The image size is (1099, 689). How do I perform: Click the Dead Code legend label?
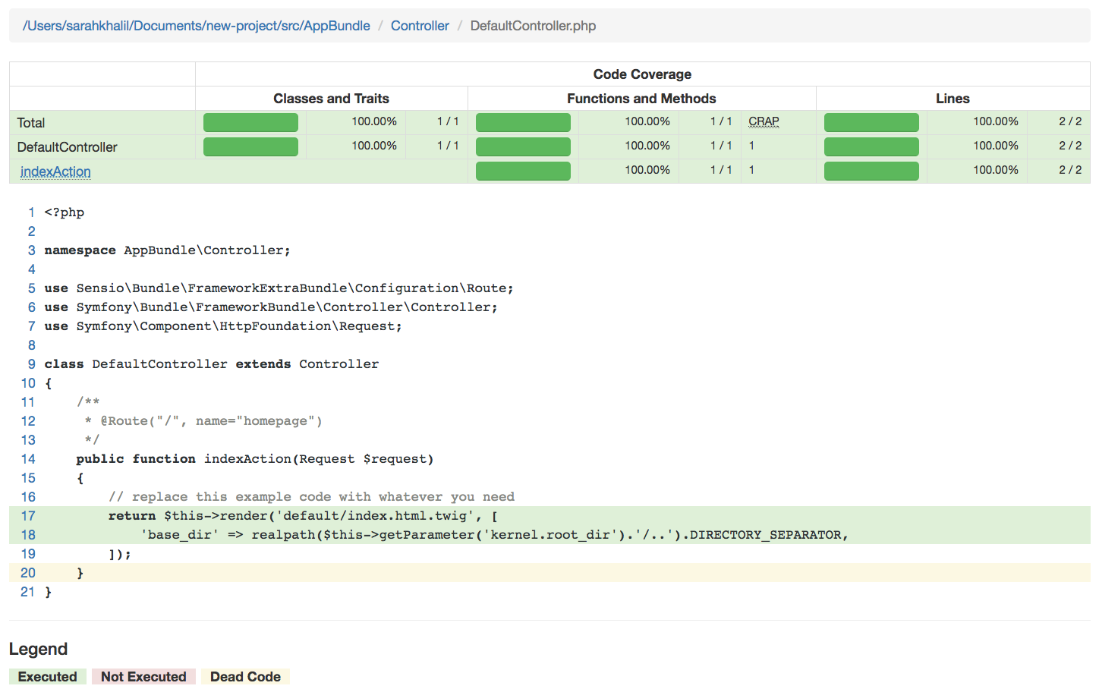tap(245, 677)
